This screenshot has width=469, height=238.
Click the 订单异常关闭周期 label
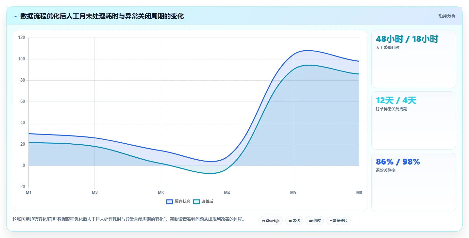[392, 109]
